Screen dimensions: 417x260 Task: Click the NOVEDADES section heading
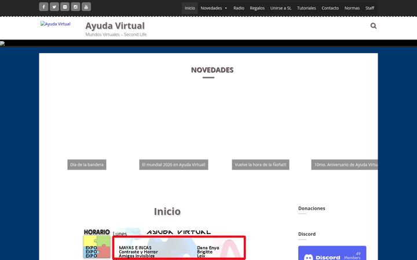212,70
